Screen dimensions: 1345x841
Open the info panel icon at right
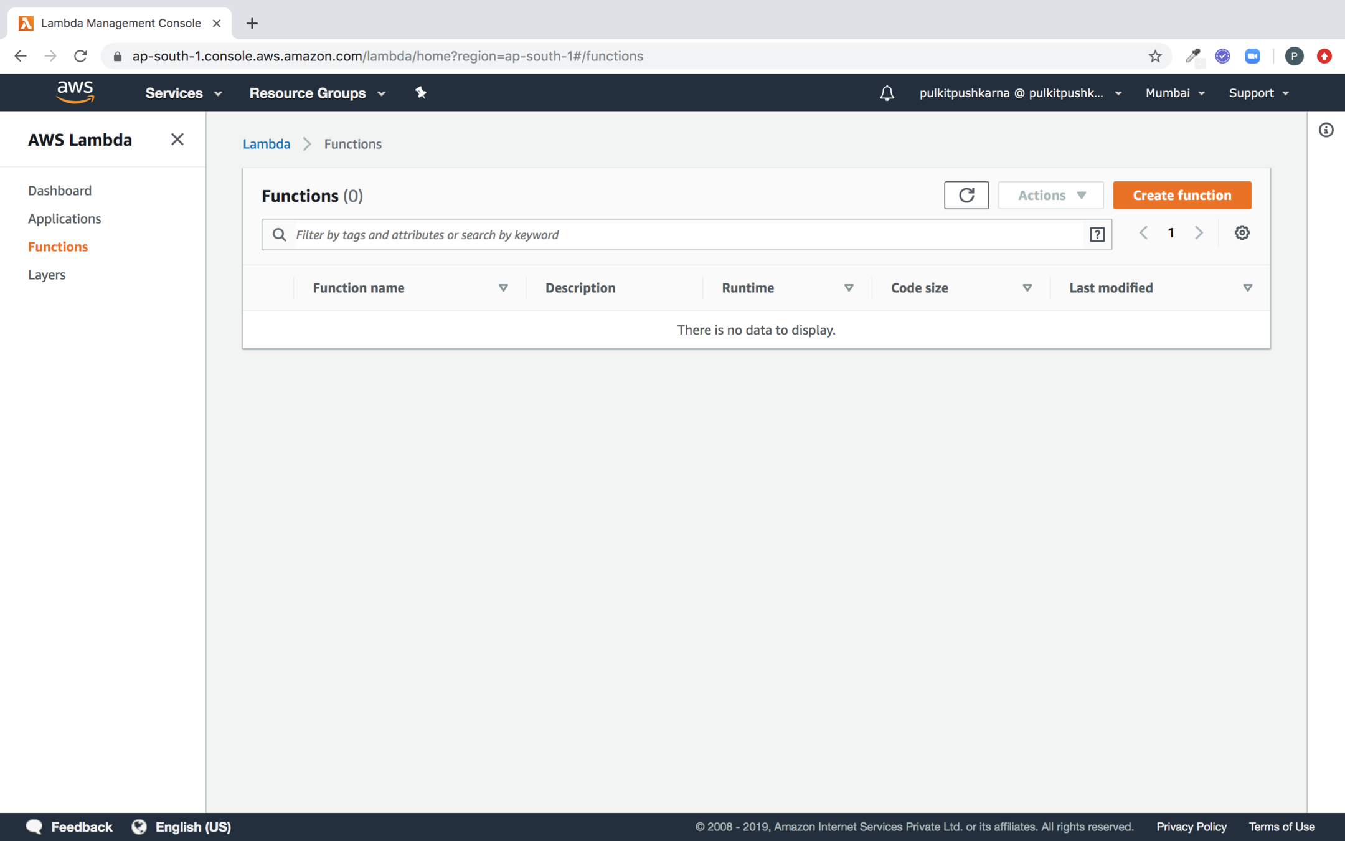1326,130
